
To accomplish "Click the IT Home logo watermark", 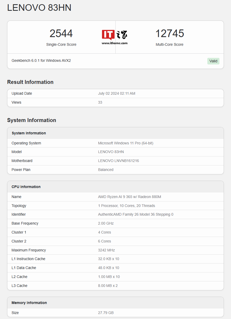I will pyautogui.click(x=115, y=35).
